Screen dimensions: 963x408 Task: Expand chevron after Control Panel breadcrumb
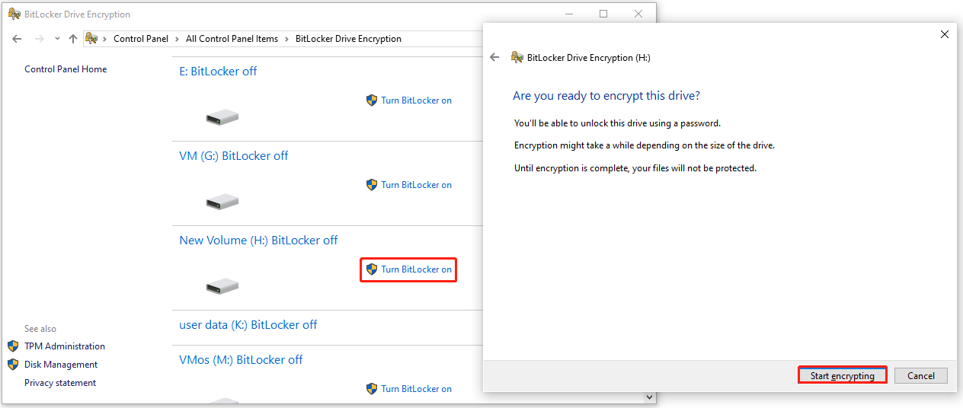[x=178, y=39]
